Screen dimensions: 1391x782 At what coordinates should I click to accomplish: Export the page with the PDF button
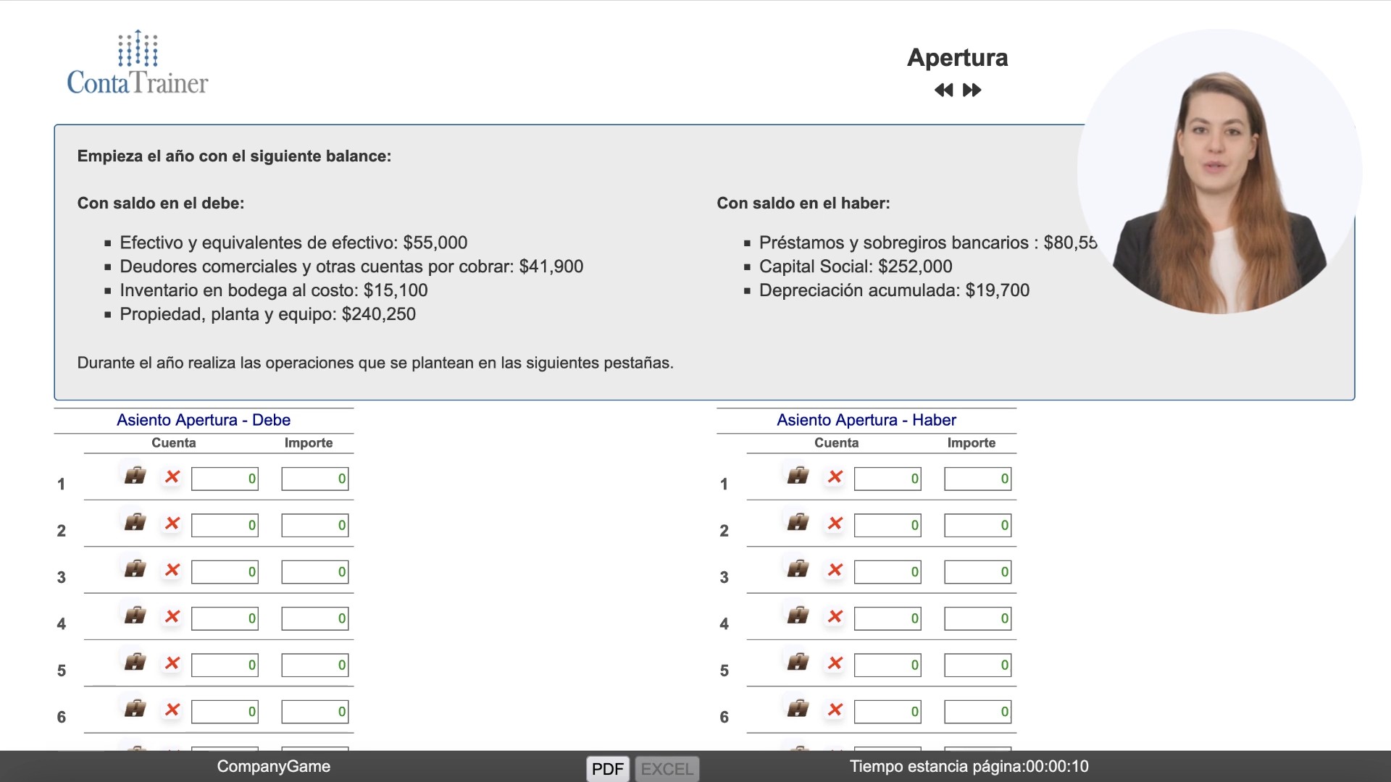(x=608, y=769)
